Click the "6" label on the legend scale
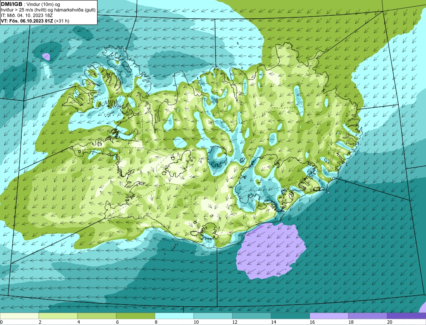 coord(118,322)
